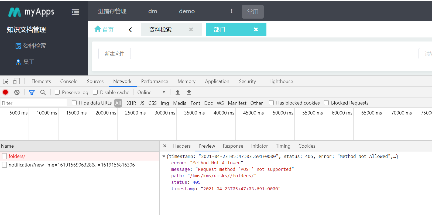432x215 pixels.
Task: Click the 新建文件 button
Action: (115, 54)
